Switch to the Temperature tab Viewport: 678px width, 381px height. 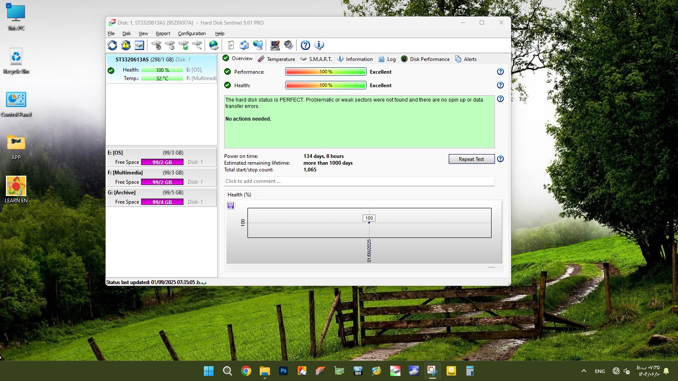[276, 59]
